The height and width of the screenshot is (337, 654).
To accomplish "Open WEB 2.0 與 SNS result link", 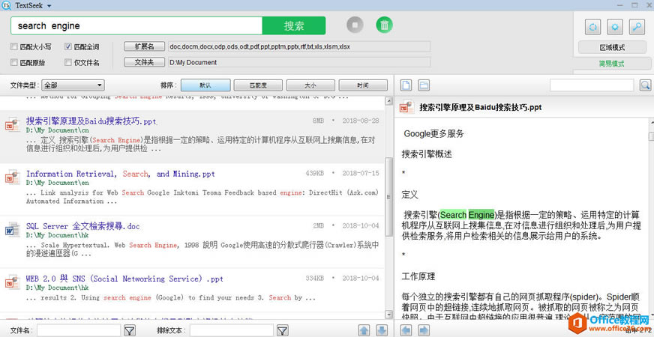I will [x=124, y=279].
